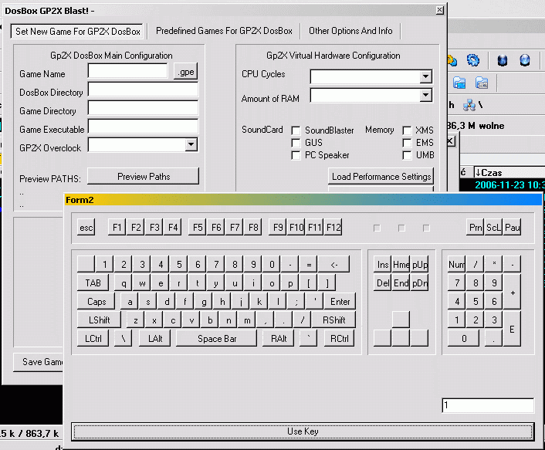
Task: Click the network computers icon
Action: 469,105
